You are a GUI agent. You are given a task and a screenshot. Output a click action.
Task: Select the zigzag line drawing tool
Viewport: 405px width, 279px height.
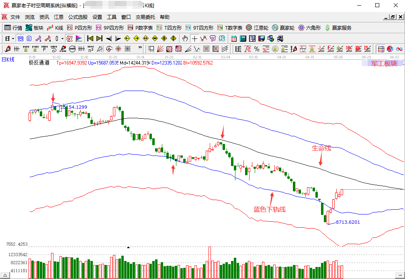tap(197, 49)
